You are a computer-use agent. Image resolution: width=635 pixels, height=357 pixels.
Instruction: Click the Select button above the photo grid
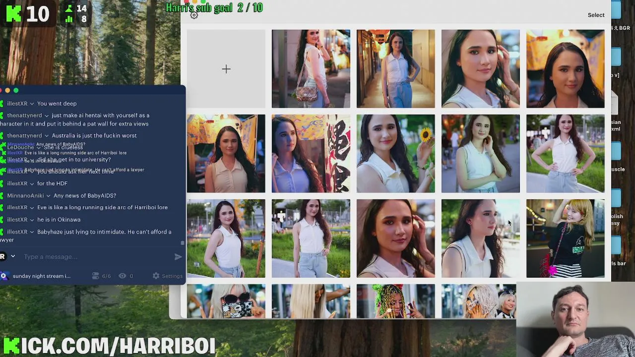pos(596,15)
